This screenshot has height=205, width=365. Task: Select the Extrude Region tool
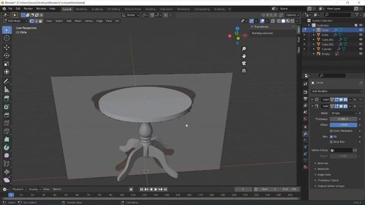point(6,99)
